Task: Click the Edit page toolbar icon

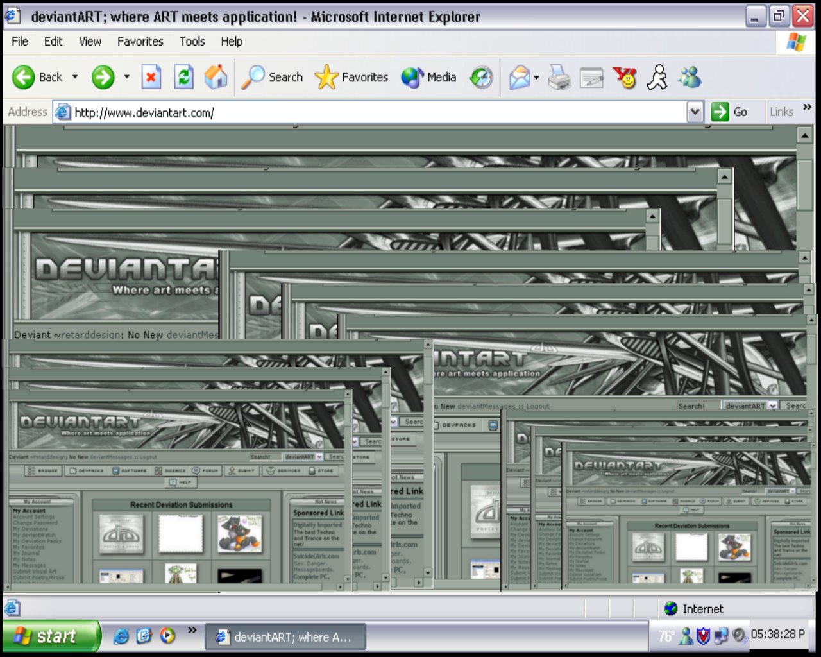Action: 591,78
